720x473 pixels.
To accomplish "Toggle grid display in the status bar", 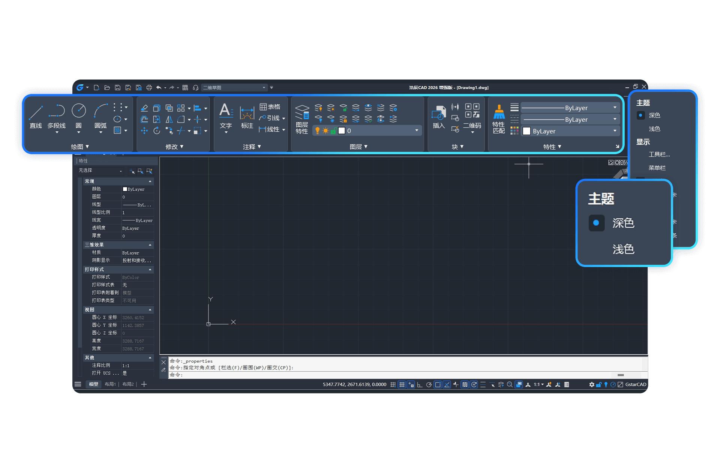I will [x=402, y=384].
